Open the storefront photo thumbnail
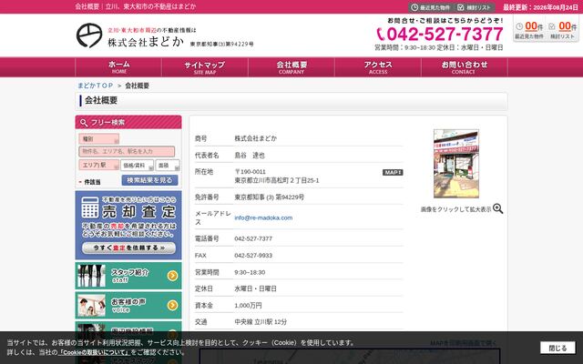 (456, 164)
